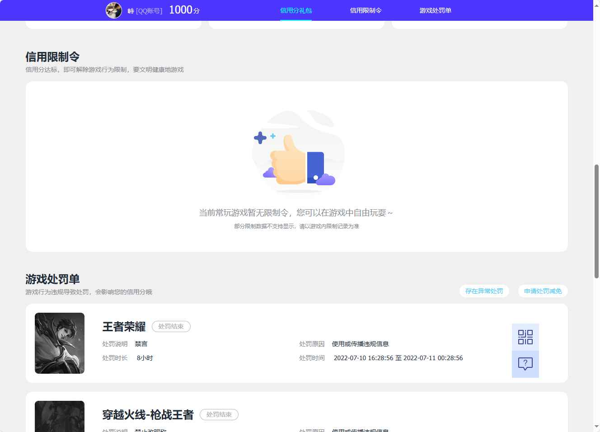Click the [QQ账号] label in header
The image size is (600, 432).
tap(149, 11)
